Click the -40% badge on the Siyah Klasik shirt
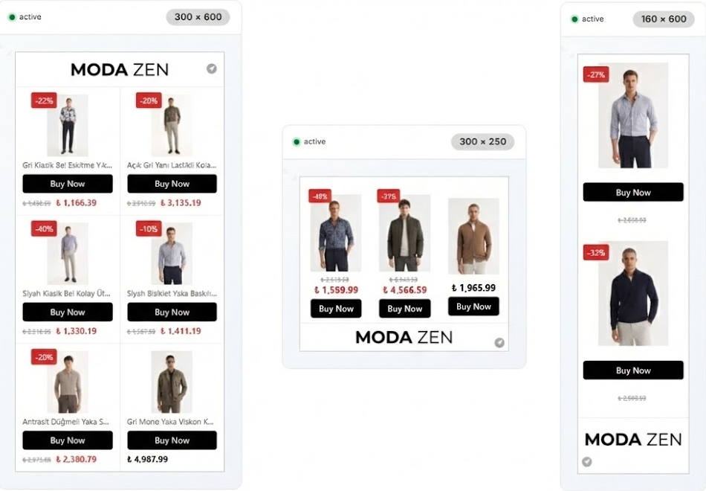 (x=45, y=228)
